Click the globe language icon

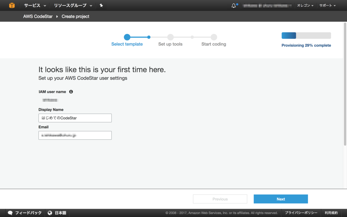tap(50, 213)
